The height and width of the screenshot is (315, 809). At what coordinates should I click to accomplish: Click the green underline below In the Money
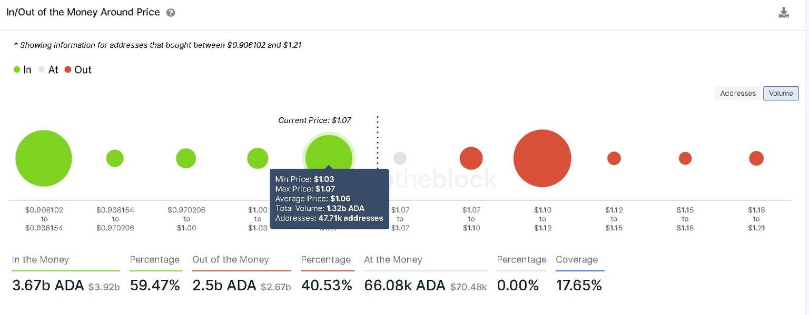(65, 269)
